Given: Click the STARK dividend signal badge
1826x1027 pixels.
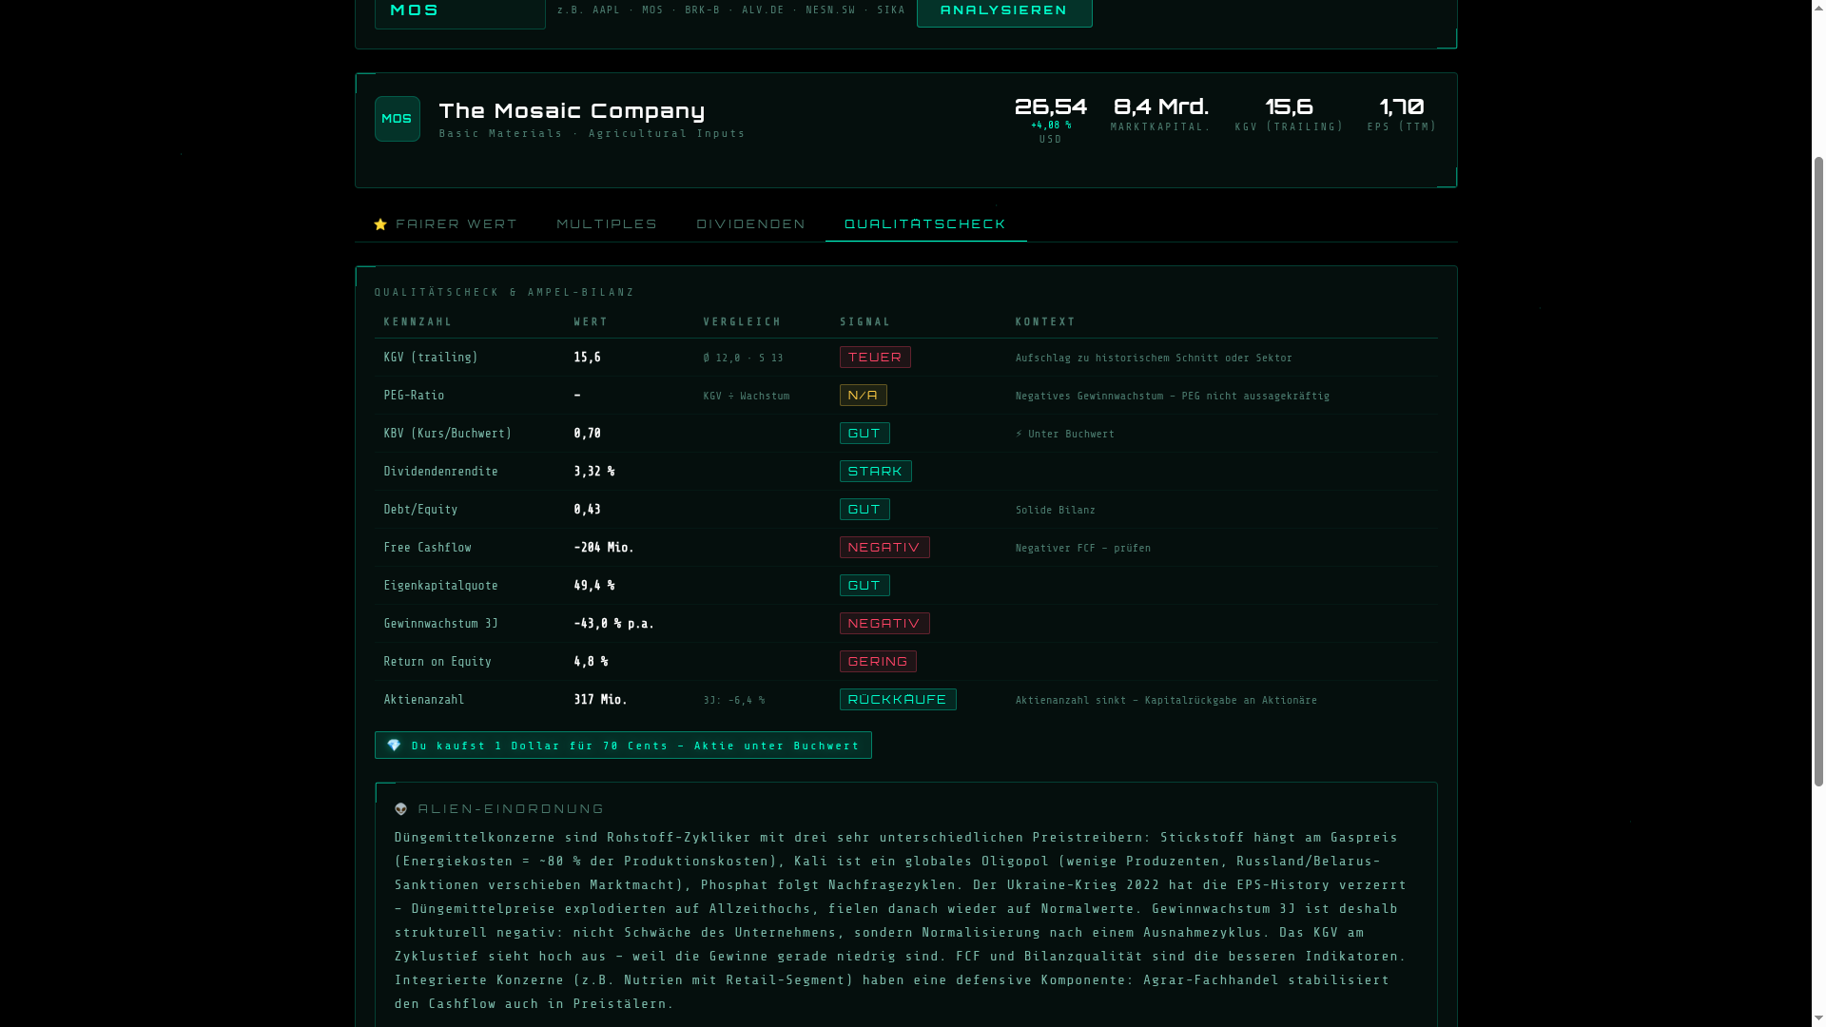Looking at the screenshot, I should coord(874,472).
